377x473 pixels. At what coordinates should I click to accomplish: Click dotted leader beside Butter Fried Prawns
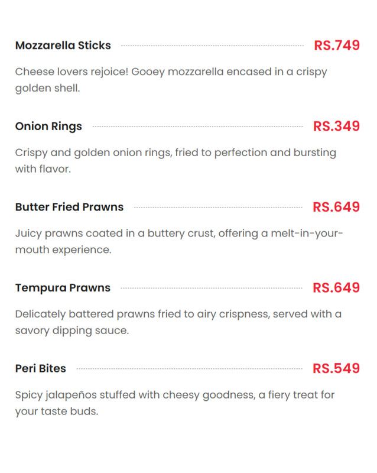218,208
